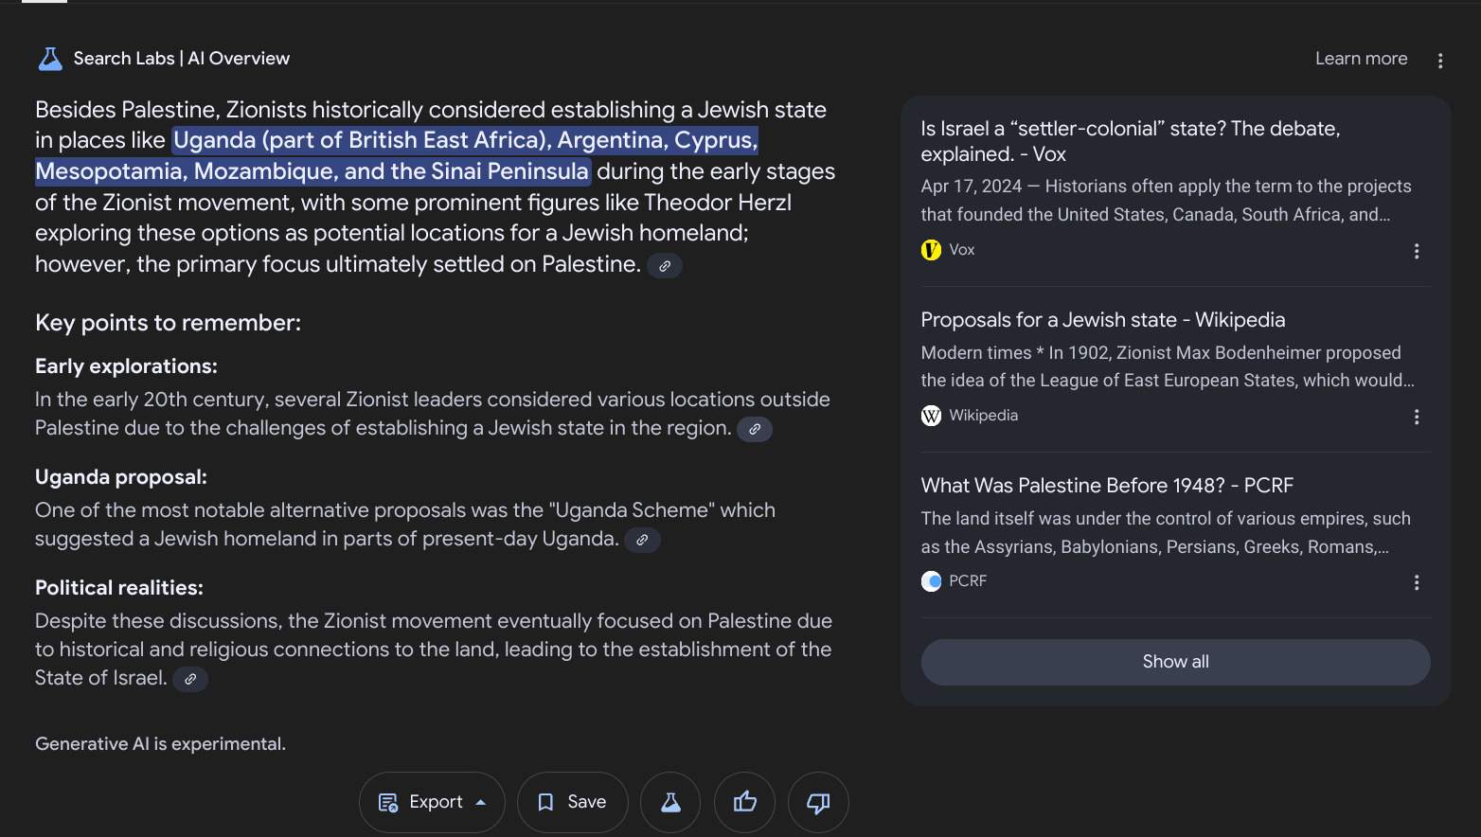
Task: Click source link icon after Early explorations paragraph
Action: click(x=755, y=429)
